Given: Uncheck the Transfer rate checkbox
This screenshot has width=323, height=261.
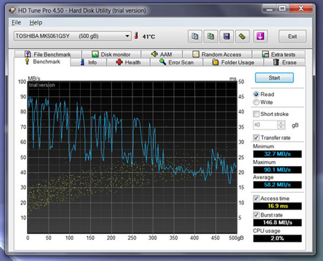Looking at the screenshot, I should click(256, 137).
